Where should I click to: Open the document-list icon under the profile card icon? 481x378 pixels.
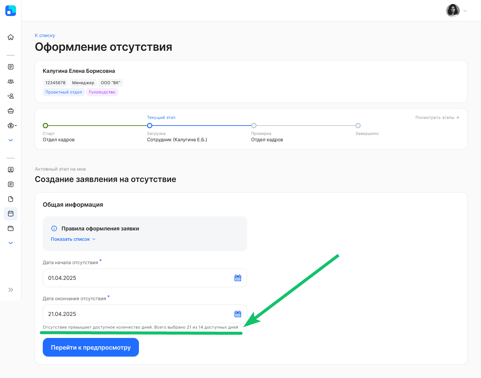[11, 184]
